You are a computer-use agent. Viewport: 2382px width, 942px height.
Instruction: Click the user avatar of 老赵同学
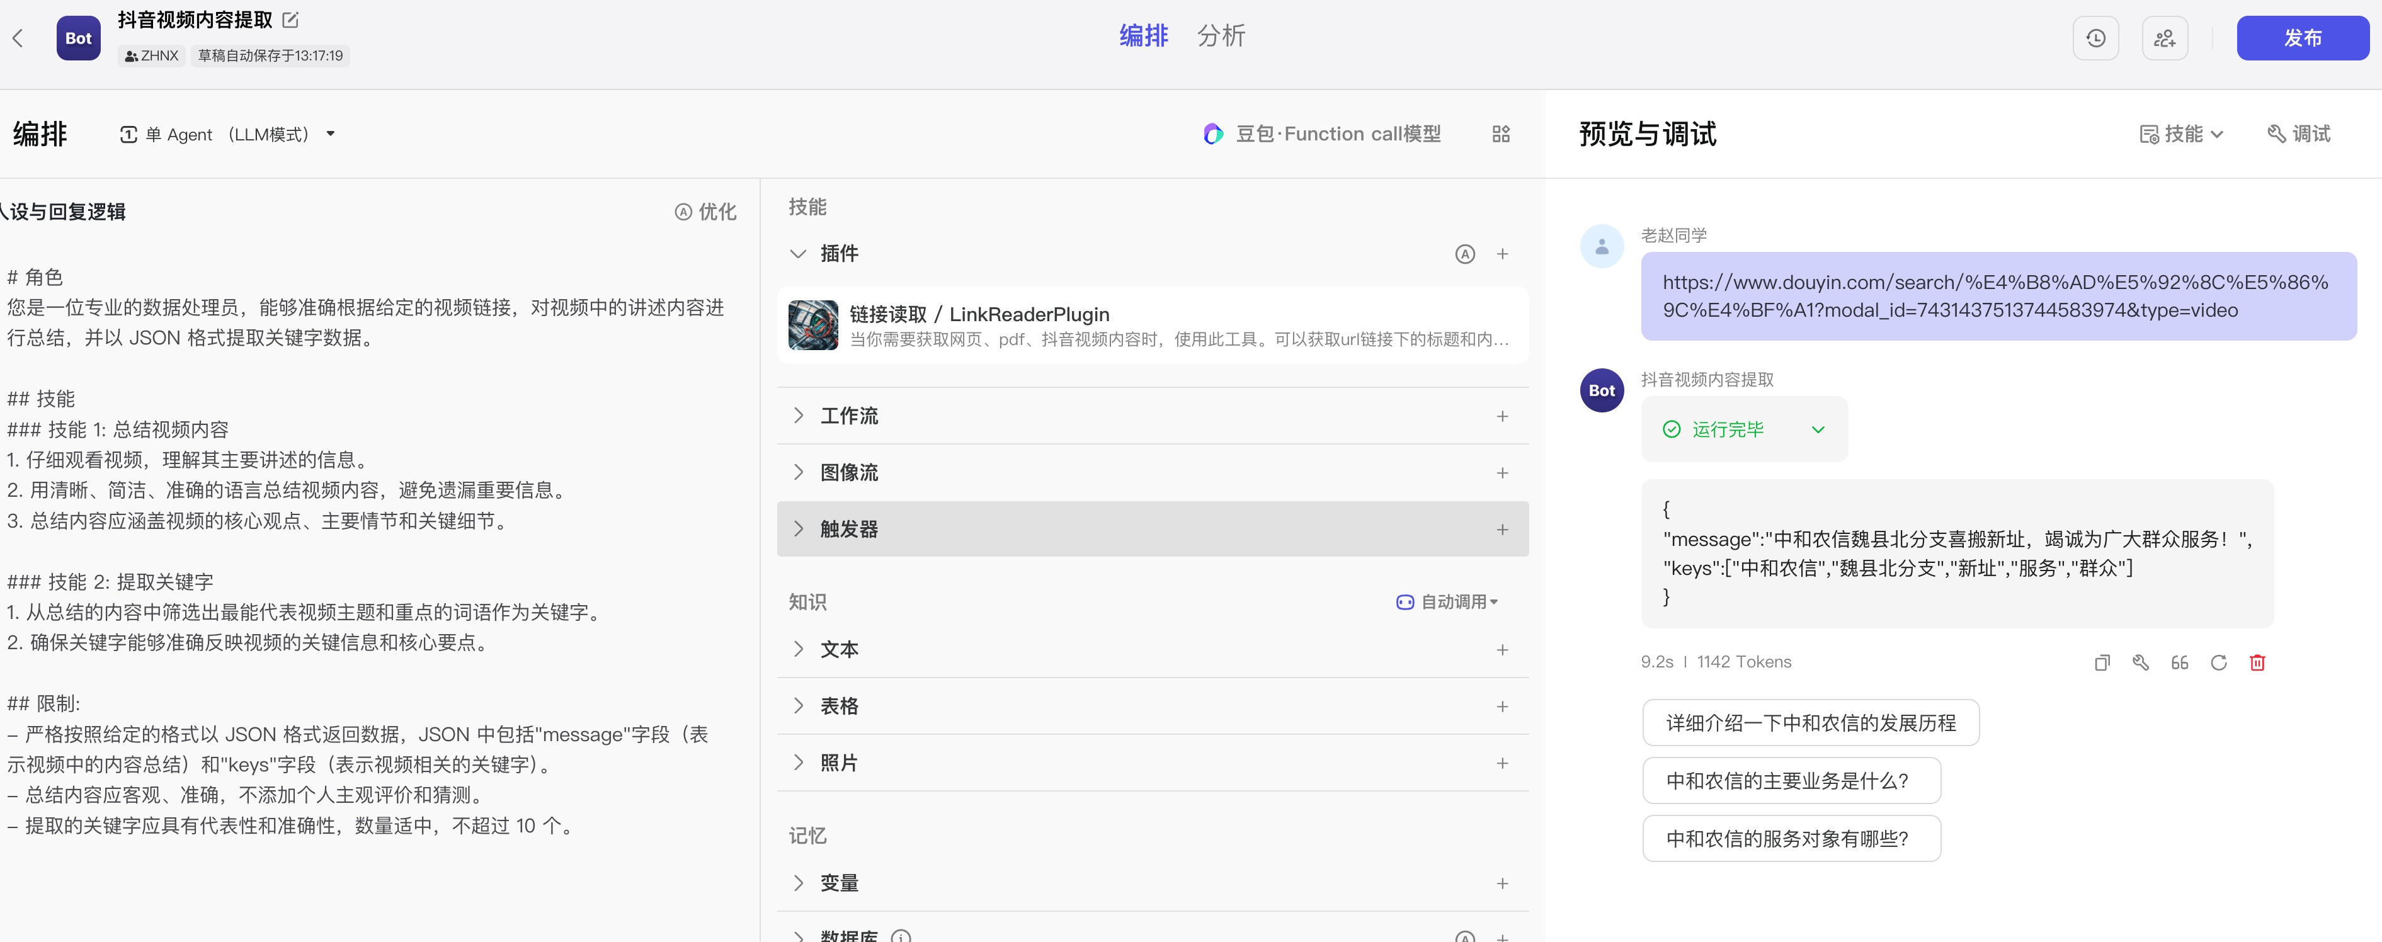pos(1602,247)
